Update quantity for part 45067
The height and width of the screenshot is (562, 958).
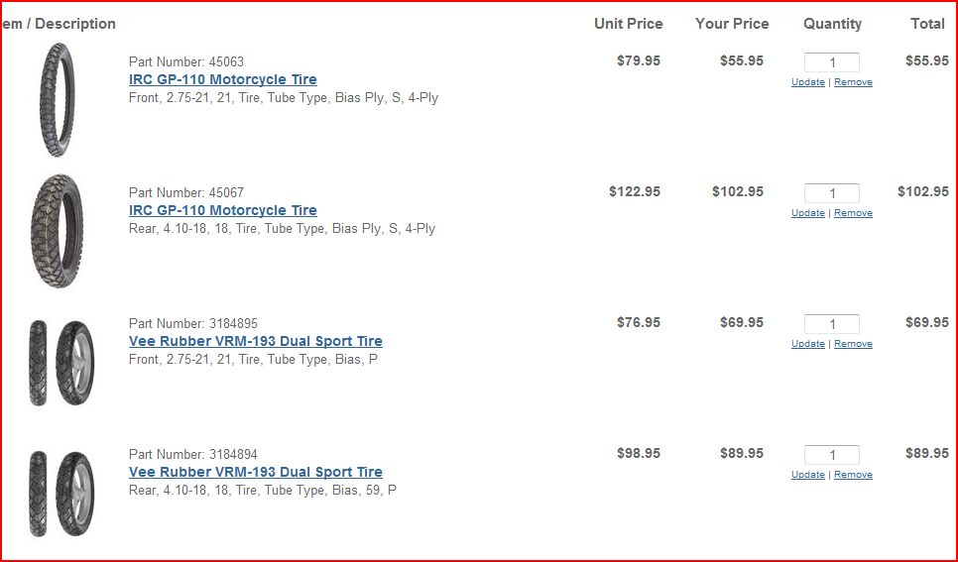coord(807,212)
